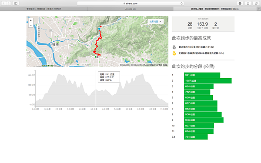Image resolution: width=261 pixels, height=163 pixels.
Task: Select split 8 bar 9:30 per km
Action: coord(203,114)
